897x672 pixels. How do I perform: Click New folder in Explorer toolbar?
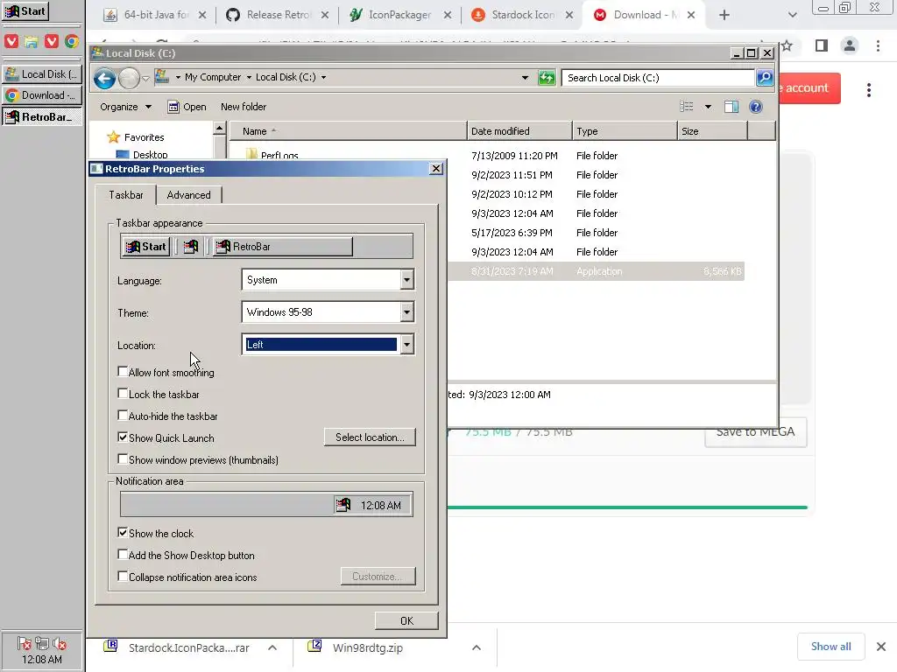[244, 107]
